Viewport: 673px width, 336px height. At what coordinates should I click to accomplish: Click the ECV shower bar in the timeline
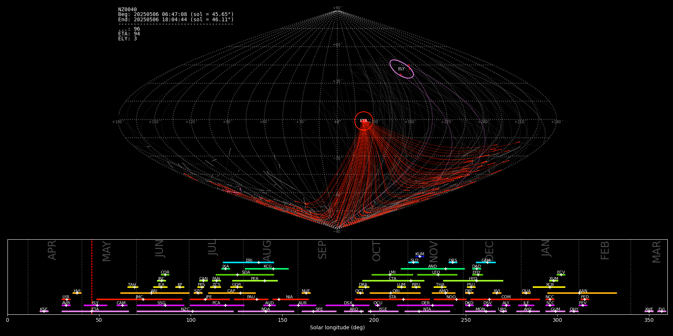tap(561, 275)
